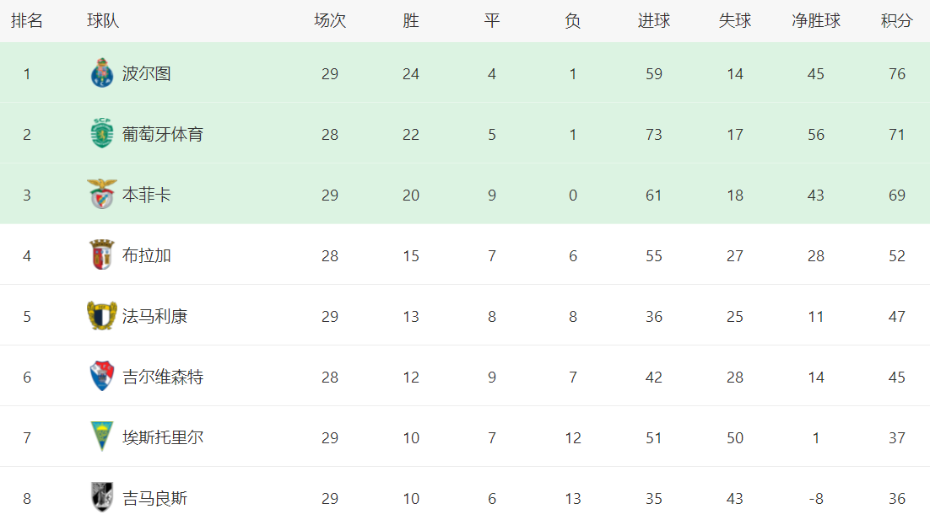Viewport: 930px width, 525px height.
Task: Click the 埃斯托里尔 triangular crest icon
Action: (101, 437)
